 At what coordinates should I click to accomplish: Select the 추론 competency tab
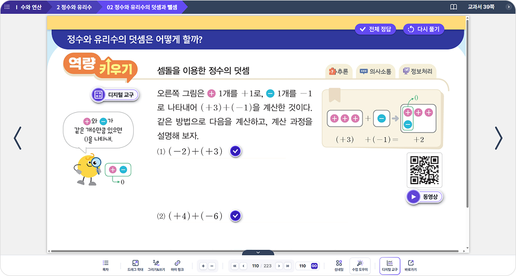coord(339,71)
